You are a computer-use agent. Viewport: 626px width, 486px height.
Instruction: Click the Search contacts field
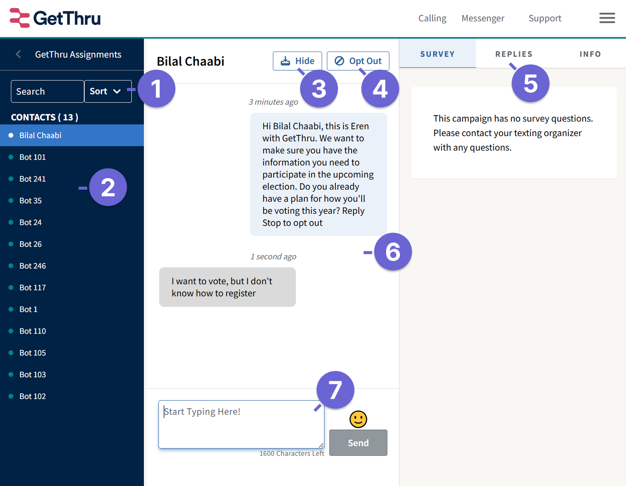[x=48, y=91]
